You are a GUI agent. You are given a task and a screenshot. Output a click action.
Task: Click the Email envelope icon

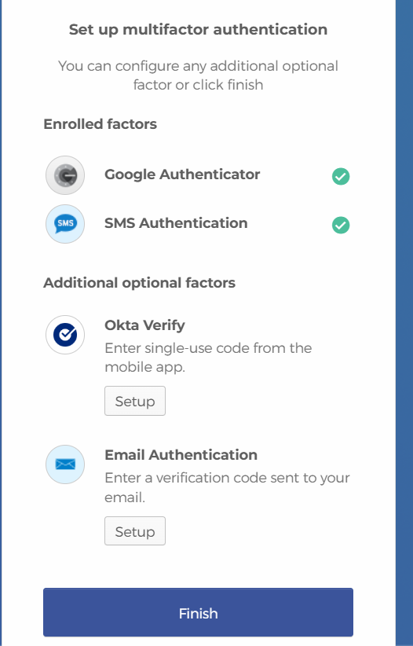coord(65,464)
